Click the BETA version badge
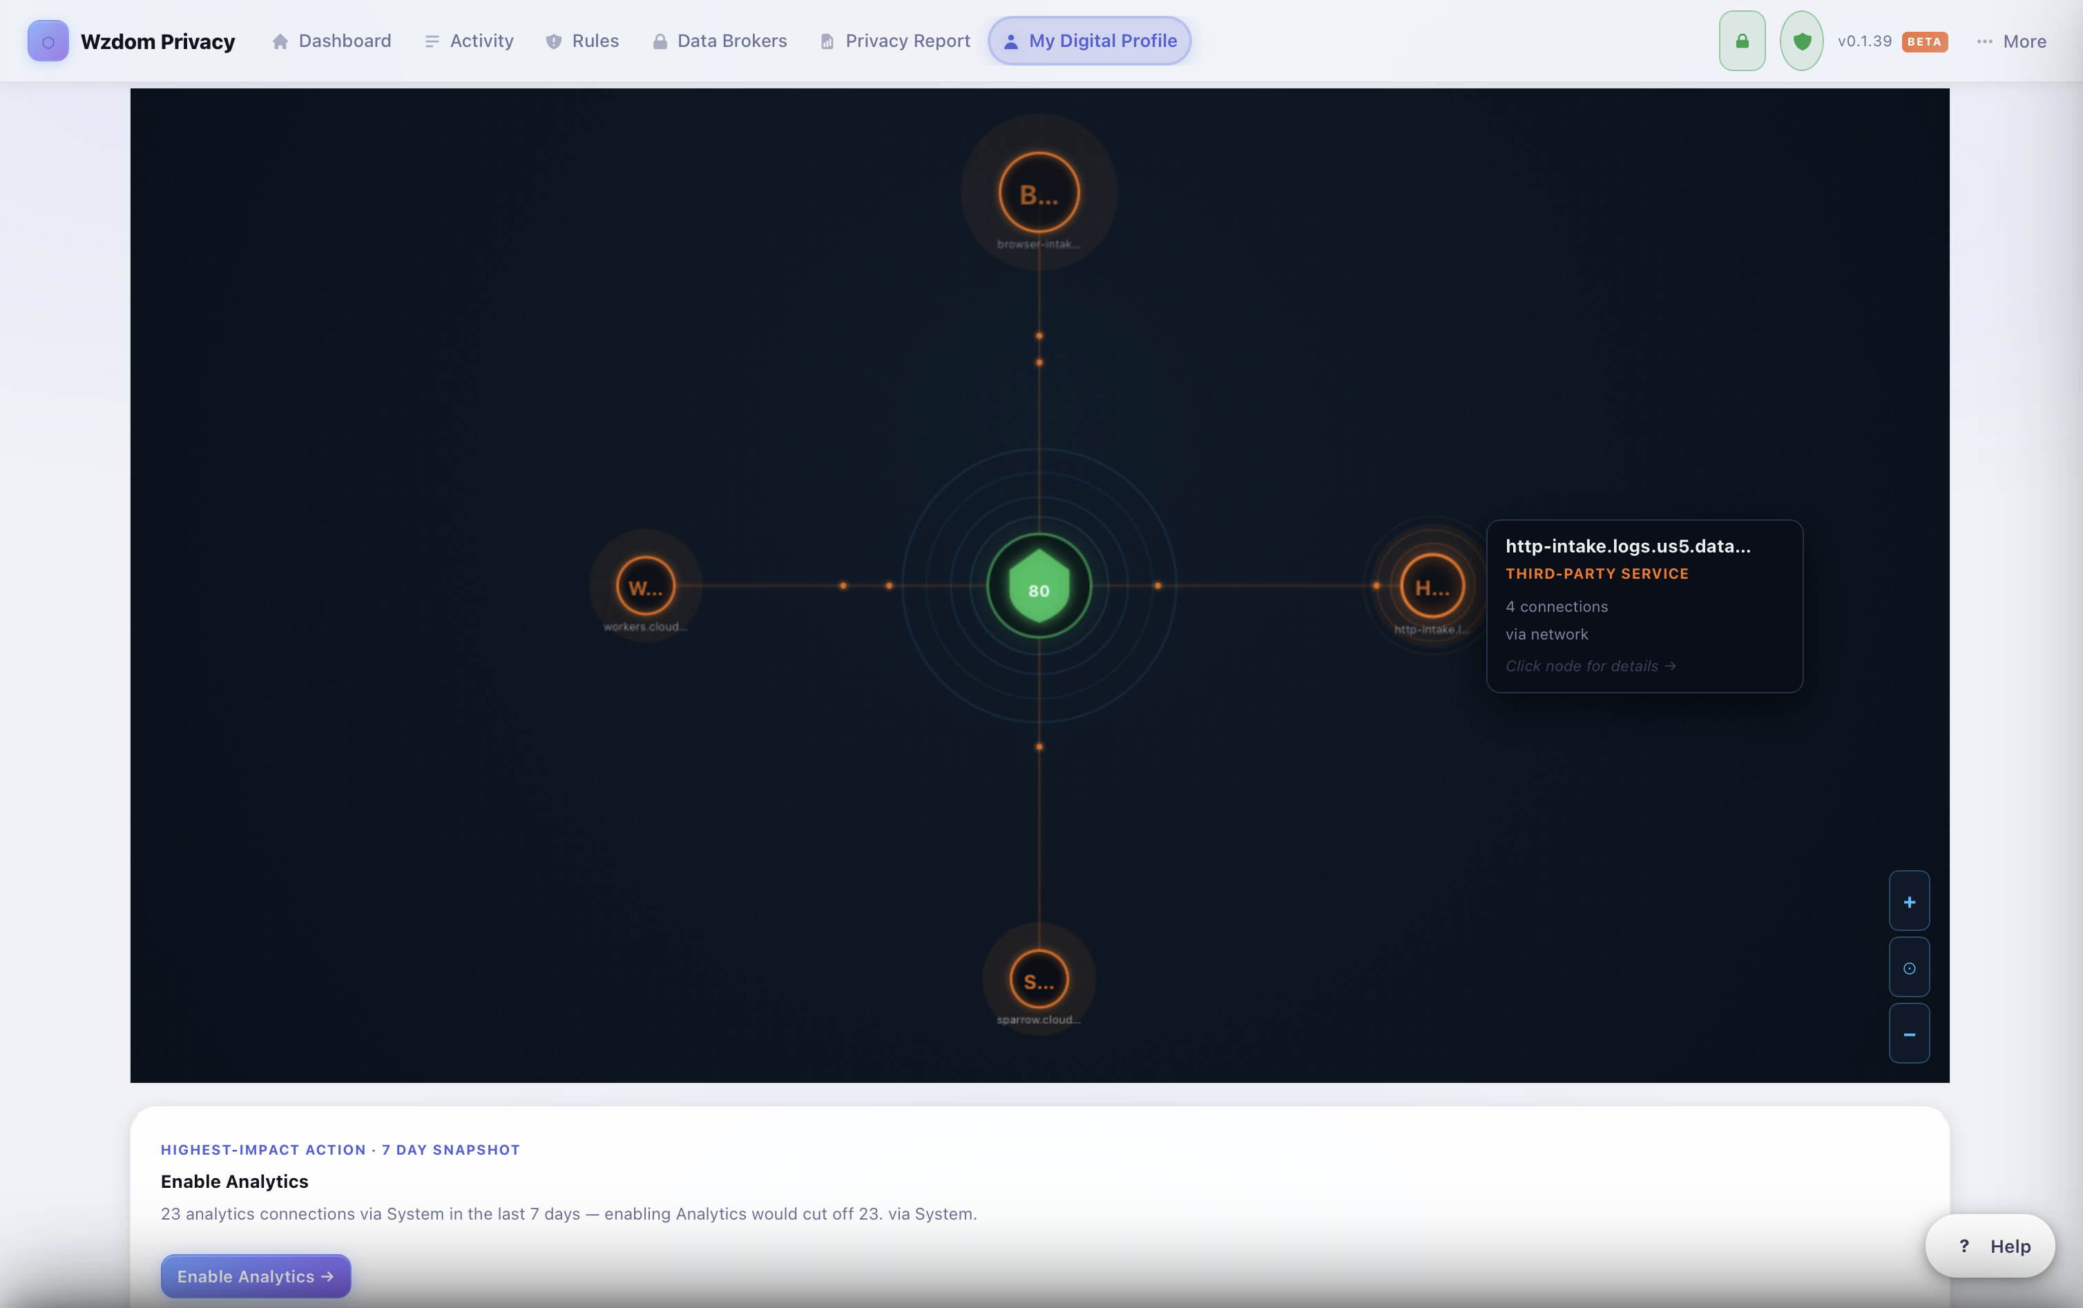The width and height of the screenshot is (2083, 1308). (1925, 41)
